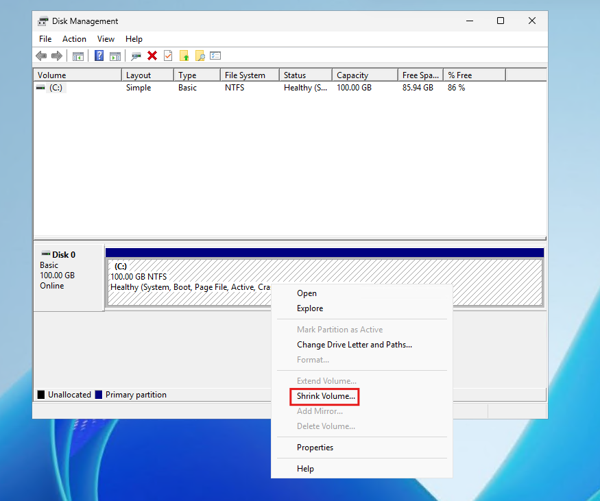Toggle the console tree pane icon

(78, 56)
